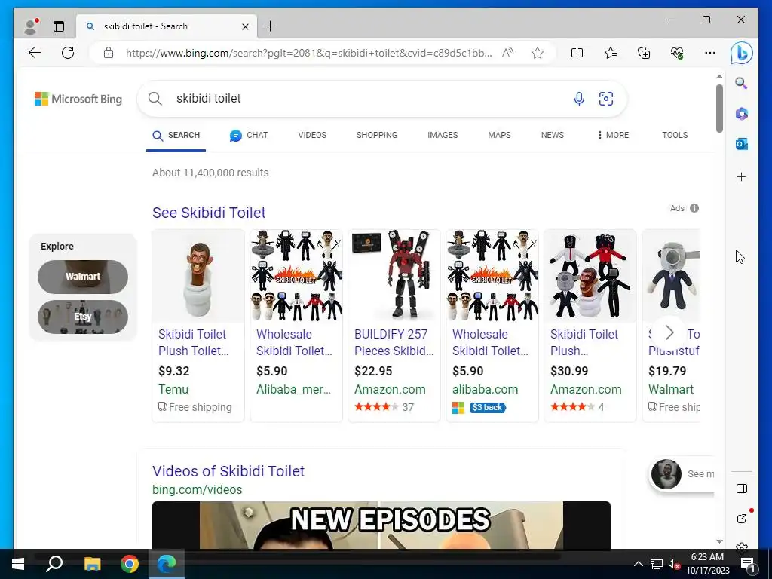This screenshot has width=772, height=579.
Task: Open the Collections panel
Action: [x=644, y=53]
